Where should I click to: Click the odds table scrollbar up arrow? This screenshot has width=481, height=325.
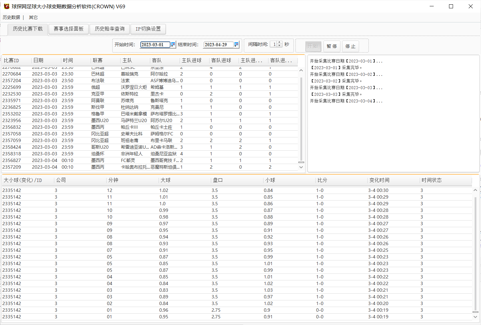point(475,190)
